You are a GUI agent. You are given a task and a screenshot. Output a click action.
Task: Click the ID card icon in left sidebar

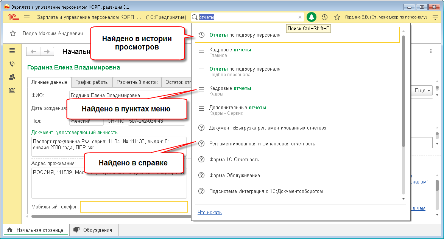click(12, 90)
